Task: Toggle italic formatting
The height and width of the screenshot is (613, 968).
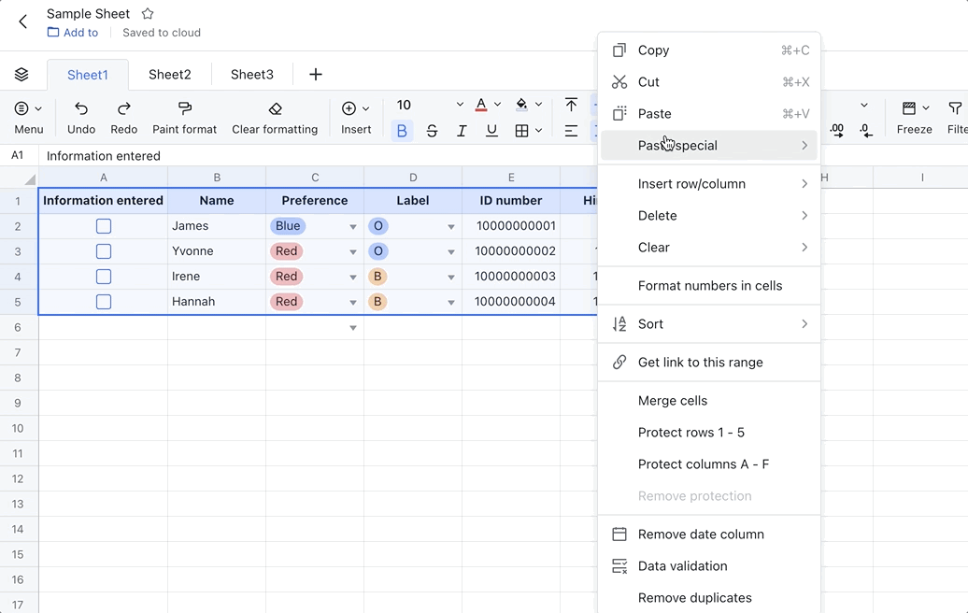Action: click(462, 131)
